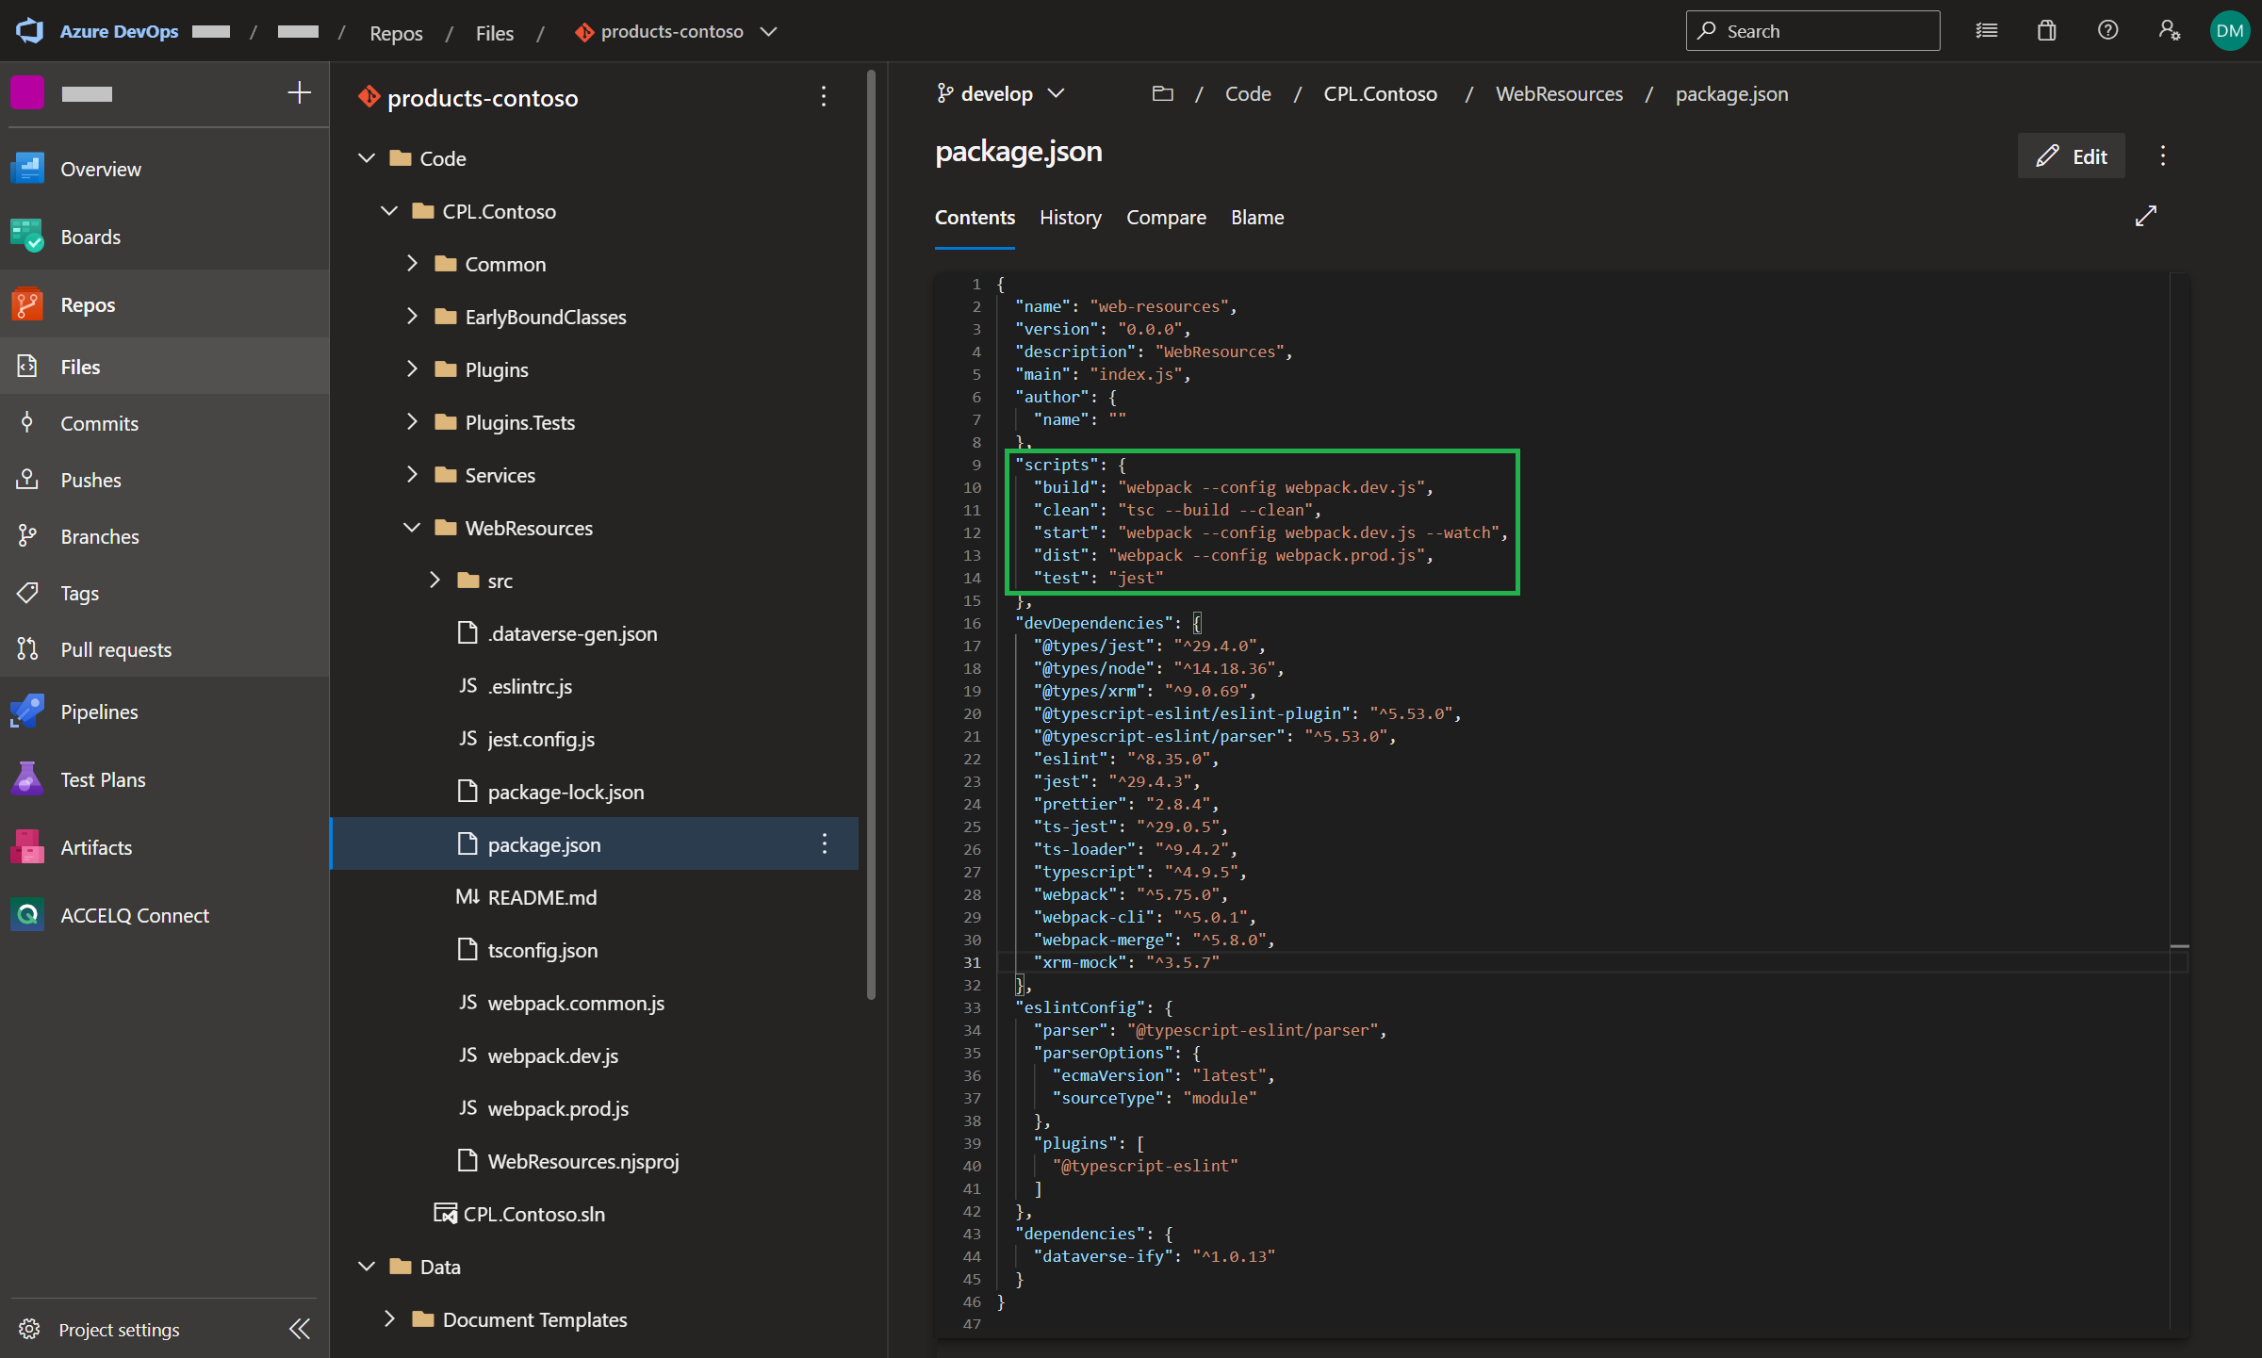Open the Boards section icon
Screen dimensions: 2262x1358
coord(27,237)
